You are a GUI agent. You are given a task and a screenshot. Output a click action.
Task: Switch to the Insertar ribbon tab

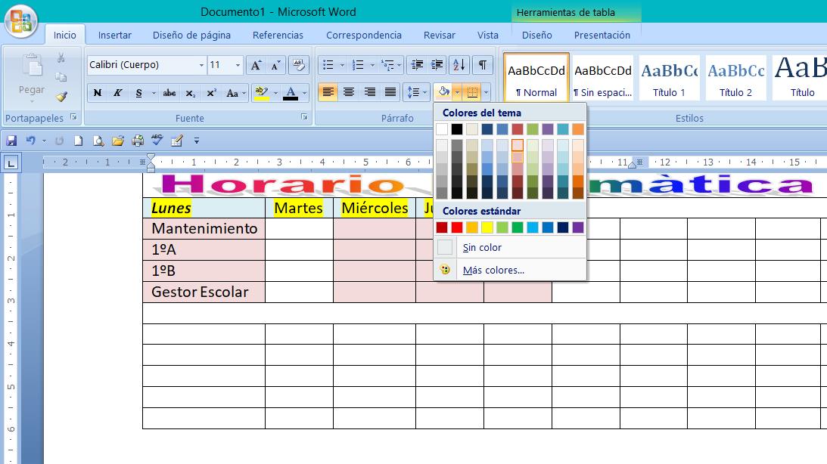[x=114, y=35]
